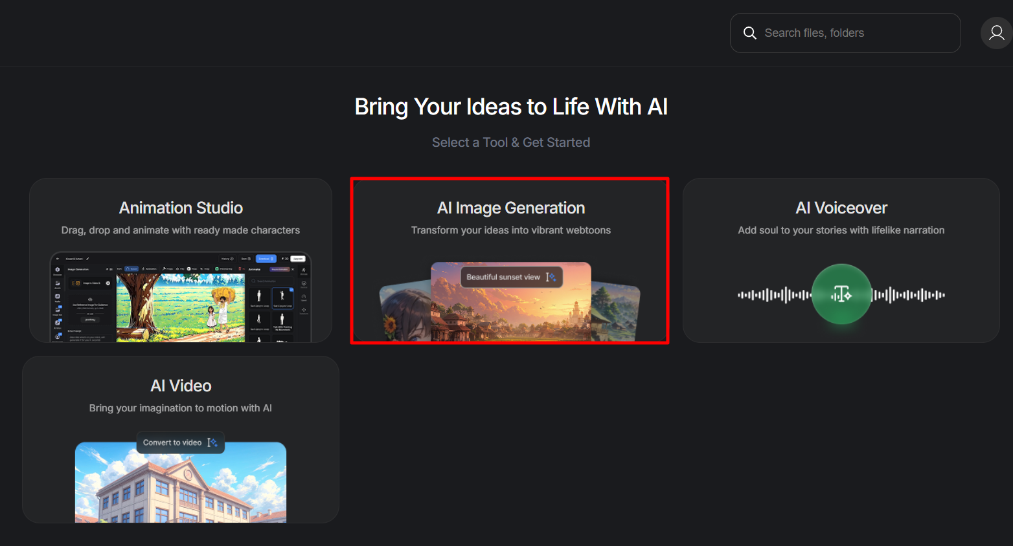
Task: Click the Bring Your Ideas to Life With AI heading
Action: pyautogui.click(x=511, y=107)
